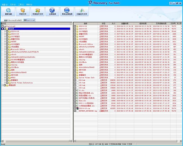The height and width of the screenshot is (146, 183).
Task: Click the file icon of 103.bak
Action: (77, 88)
